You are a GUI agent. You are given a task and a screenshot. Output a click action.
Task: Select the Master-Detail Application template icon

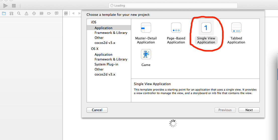point(146,28)
